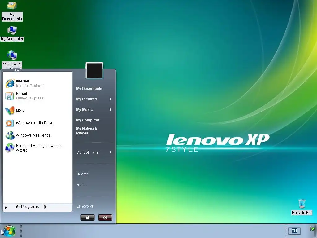Image resolution: width=317 pixels, height=238 pixels.
Task: Expand the My Pictures submenu arrow
Action: pyautogui.click(x=111, y=99)
